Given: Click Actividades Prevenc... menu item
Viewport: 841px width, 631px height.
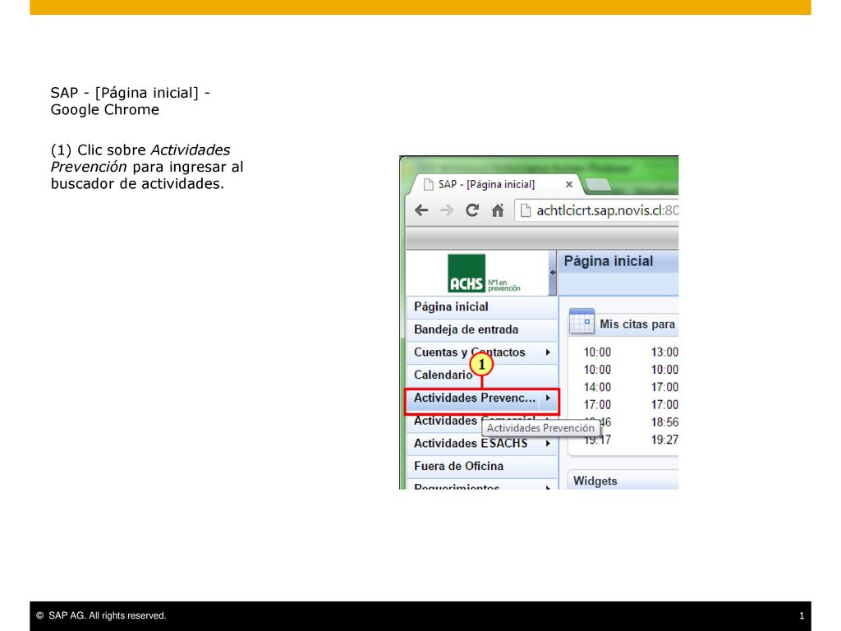Looking at the screenshot, I should point(474,398).
